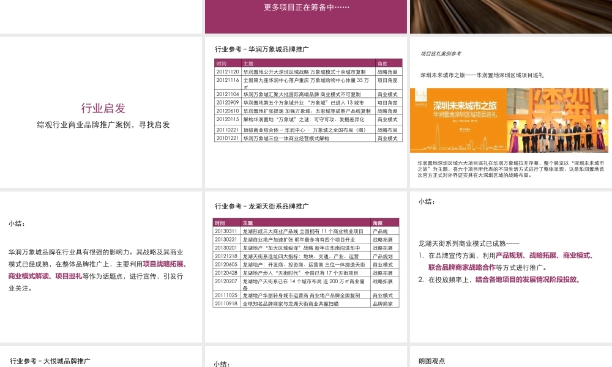Click the row dated 20120207 in 龙湖 table

(x=306, y=284)
